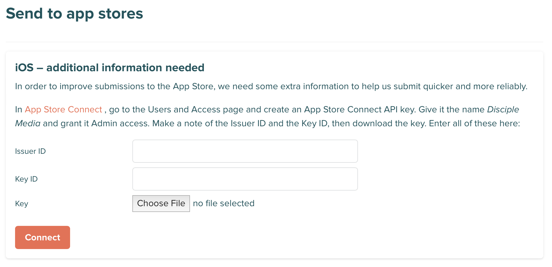Click the 'no file selected' text

(x=223, y=203)
